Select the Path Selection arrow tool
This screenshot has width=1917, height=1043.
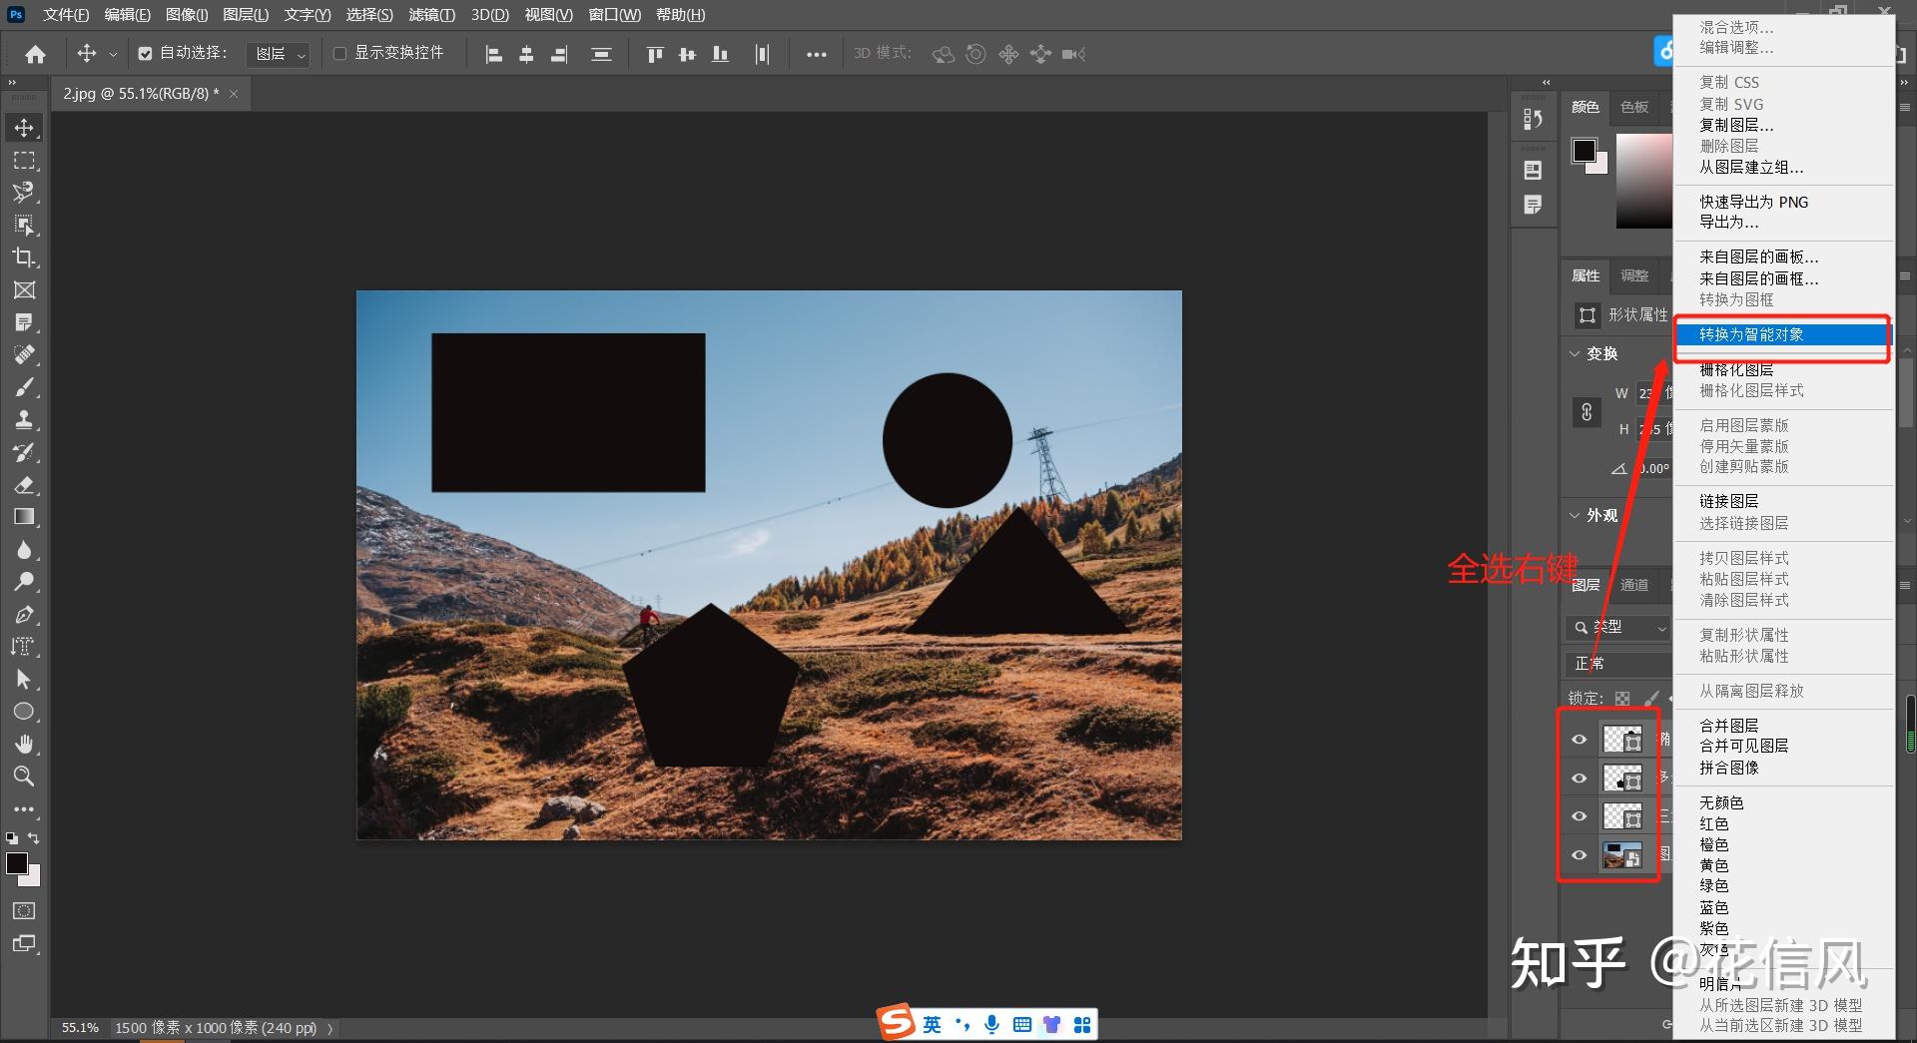coord(24,680)
